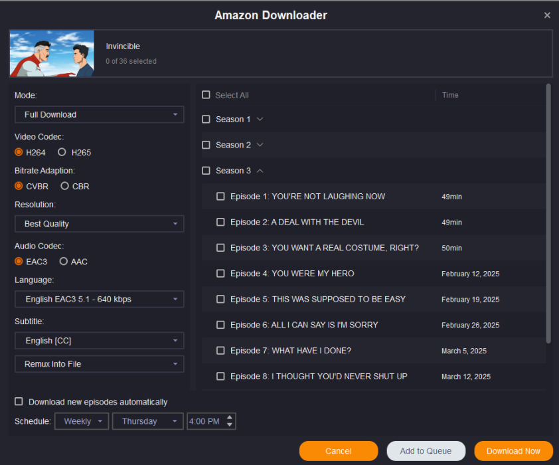Enable Download new episodes automatically
This screenshot has height=465, width=559.
pos(19,401)
